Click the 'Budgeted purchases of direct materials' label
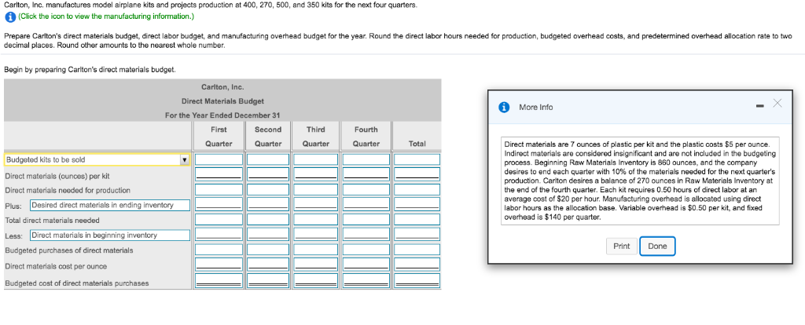Image resolution: width=805 pixels, height=325 pixels. (x=69, y=250)
